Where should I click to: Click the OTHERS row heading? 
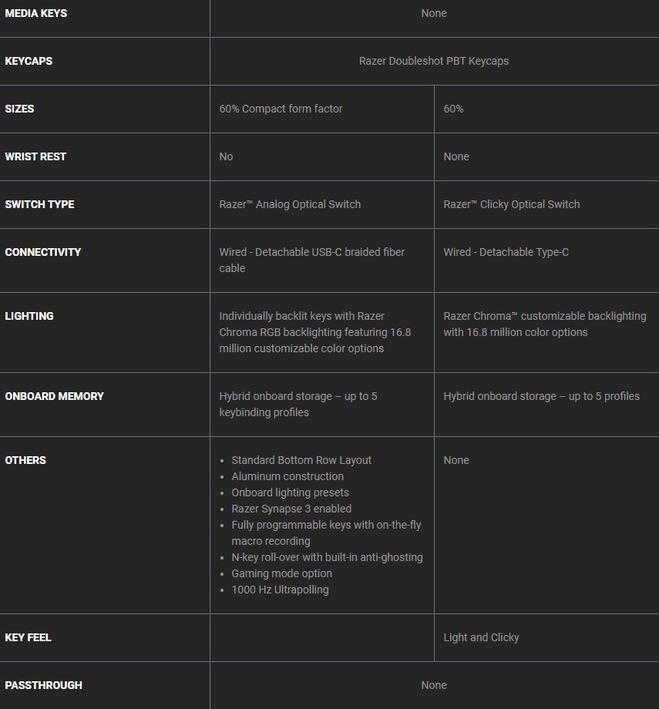pyautogui.click(x=25, y=460)
